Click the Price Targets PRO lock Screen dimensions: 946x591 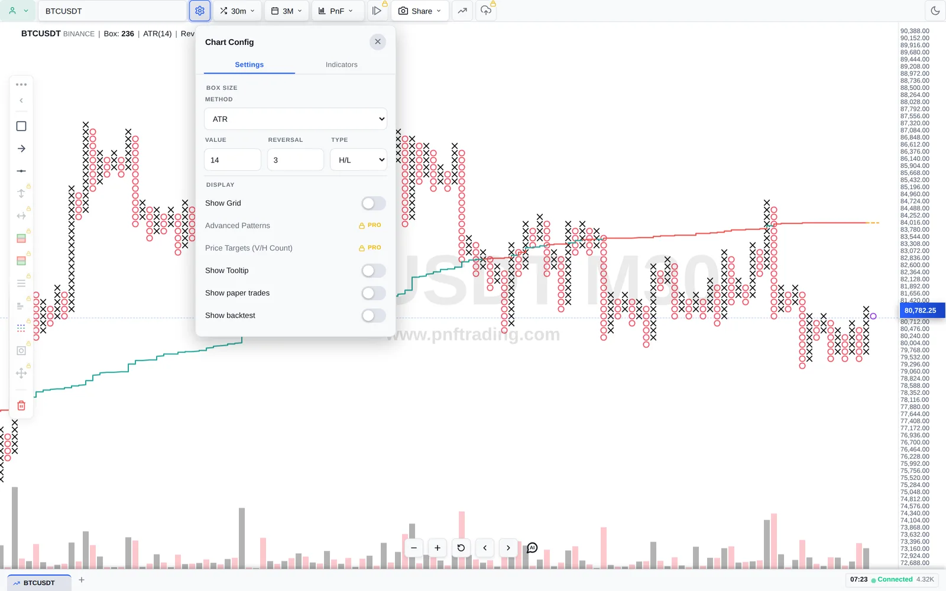point(370,248)
